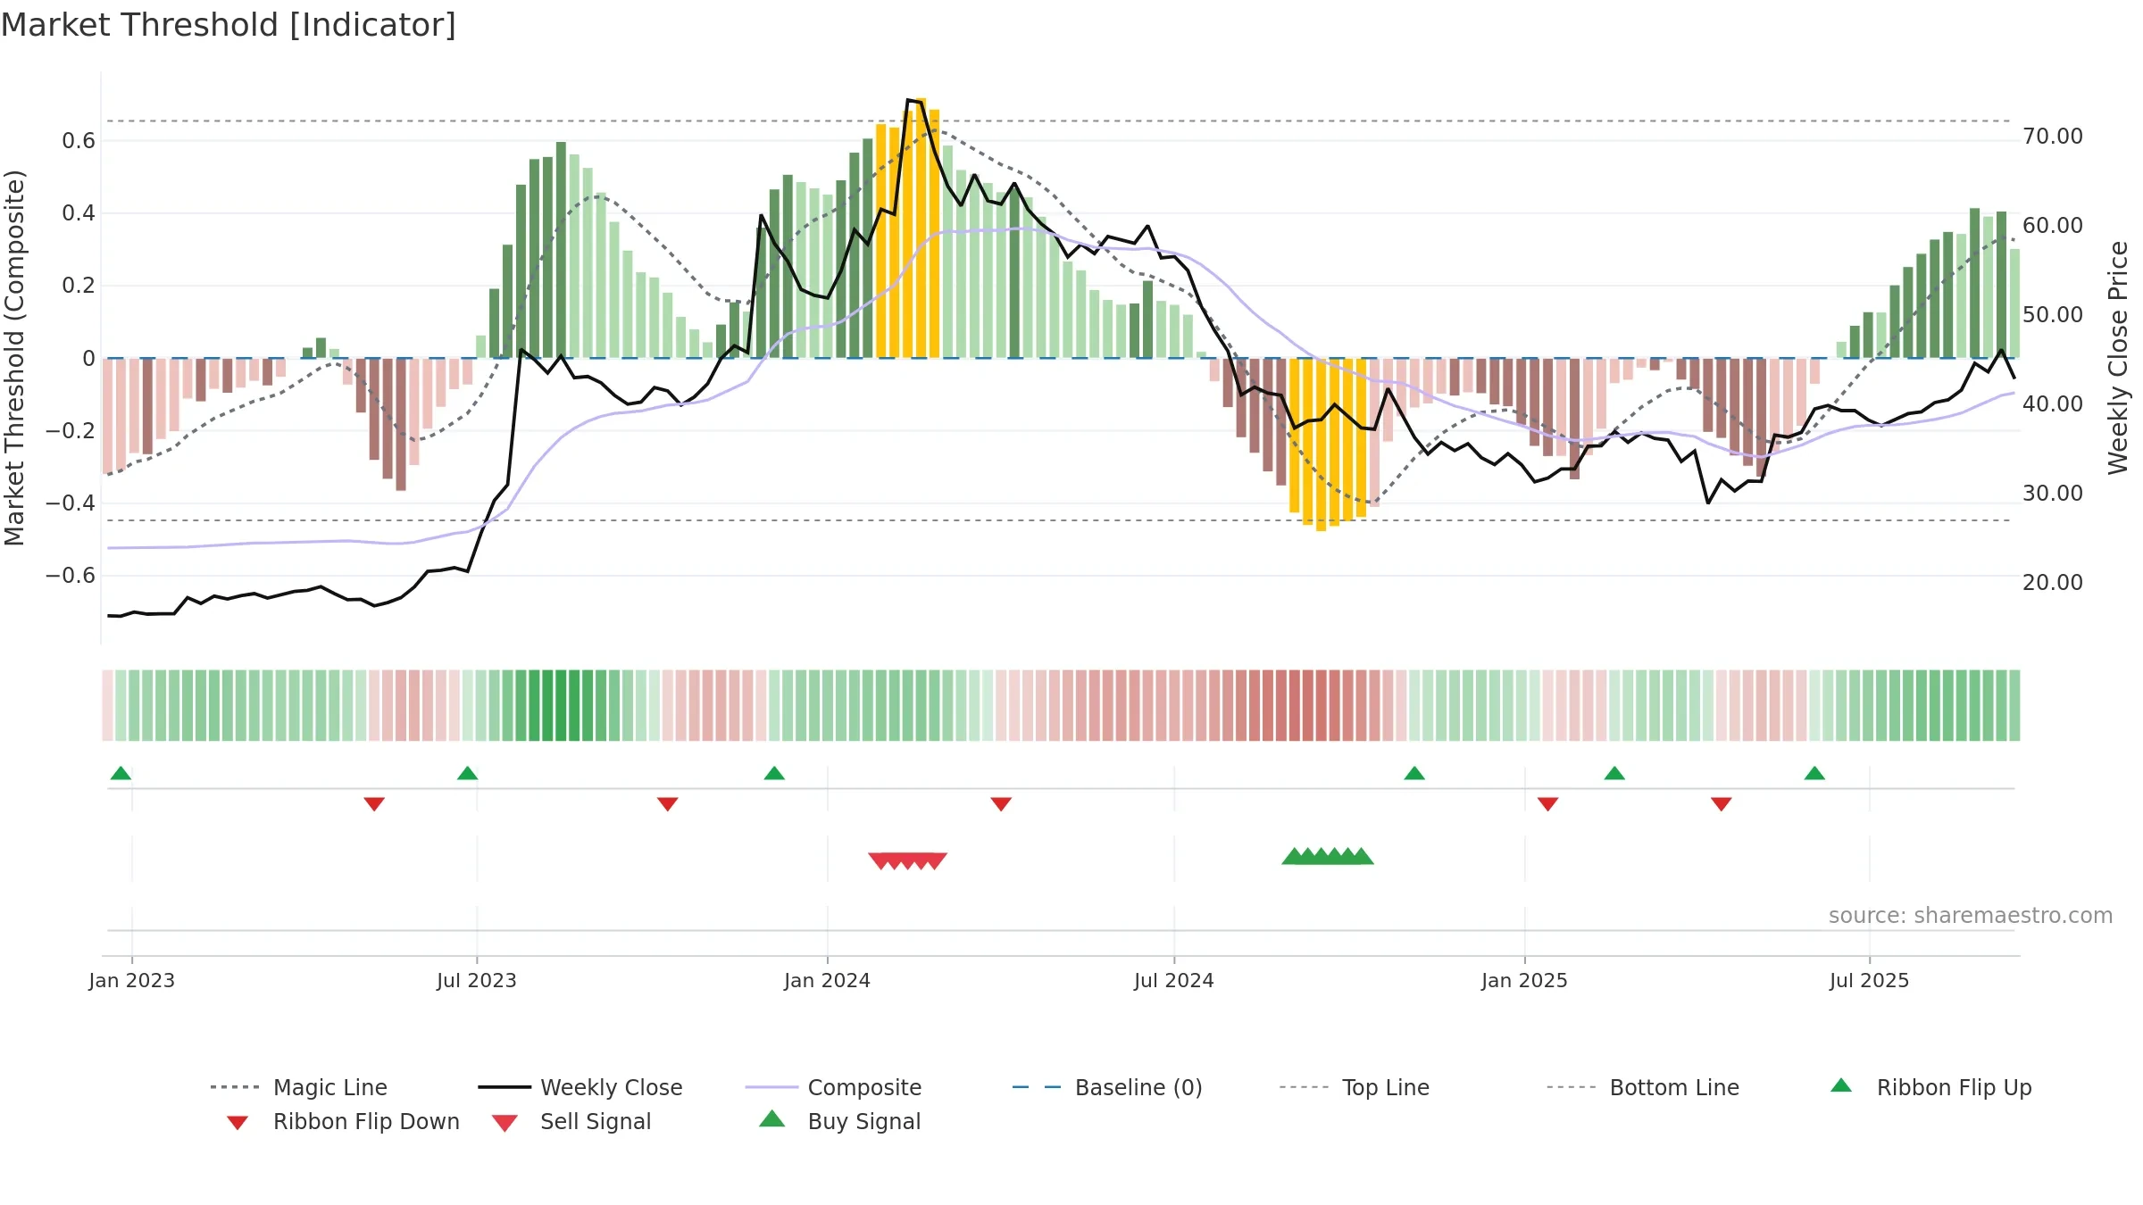Image resolution: width=2143 pixels, height=1205 pixels.
Task: Click the Ribbon Flip Down marker in spring 2024
Action: (x=1001, y=804)
